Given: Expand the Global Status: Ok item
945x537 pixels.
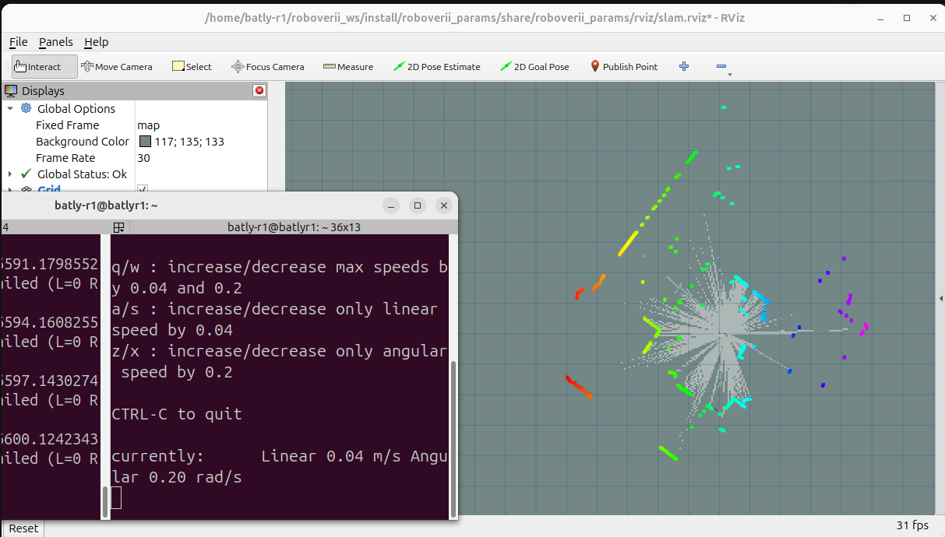Looking at the screenshot, I should (x=10, y=174).
